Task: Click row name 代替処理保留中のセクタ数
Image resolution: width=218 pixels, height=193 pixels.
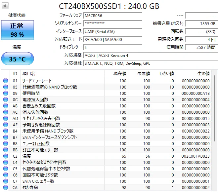Action: [x=46, y=169]
